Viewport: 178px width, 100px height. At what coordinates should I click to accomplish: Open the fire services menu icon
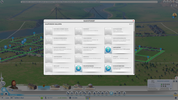click(98, 93)
